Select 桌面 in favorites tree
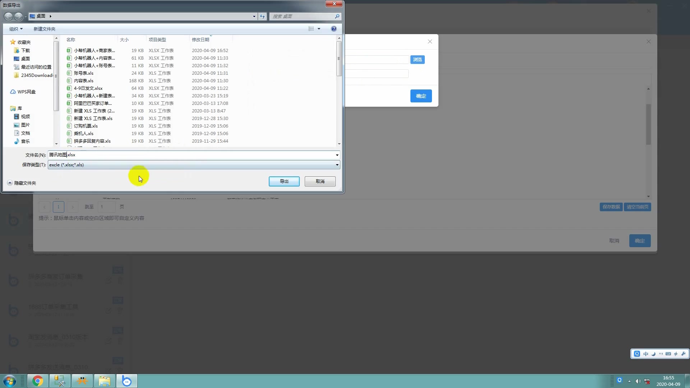The image size is (690, 388). [25, 59]
